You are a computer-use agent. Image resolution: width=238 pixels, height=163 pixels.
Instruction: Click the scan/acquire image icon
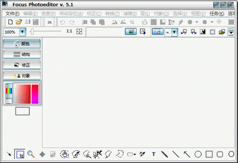click(x=27, y=22)
